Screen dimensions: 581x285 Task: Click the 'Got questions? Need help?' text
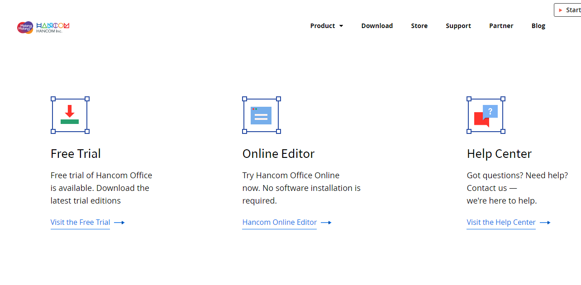[517, 176]
